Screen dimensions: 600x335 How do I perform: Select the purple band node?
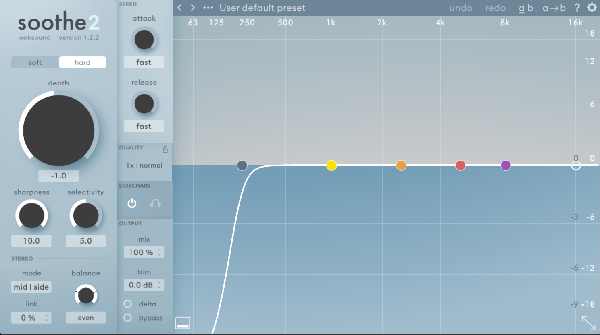pyautogui.click(x=506, y=165)
